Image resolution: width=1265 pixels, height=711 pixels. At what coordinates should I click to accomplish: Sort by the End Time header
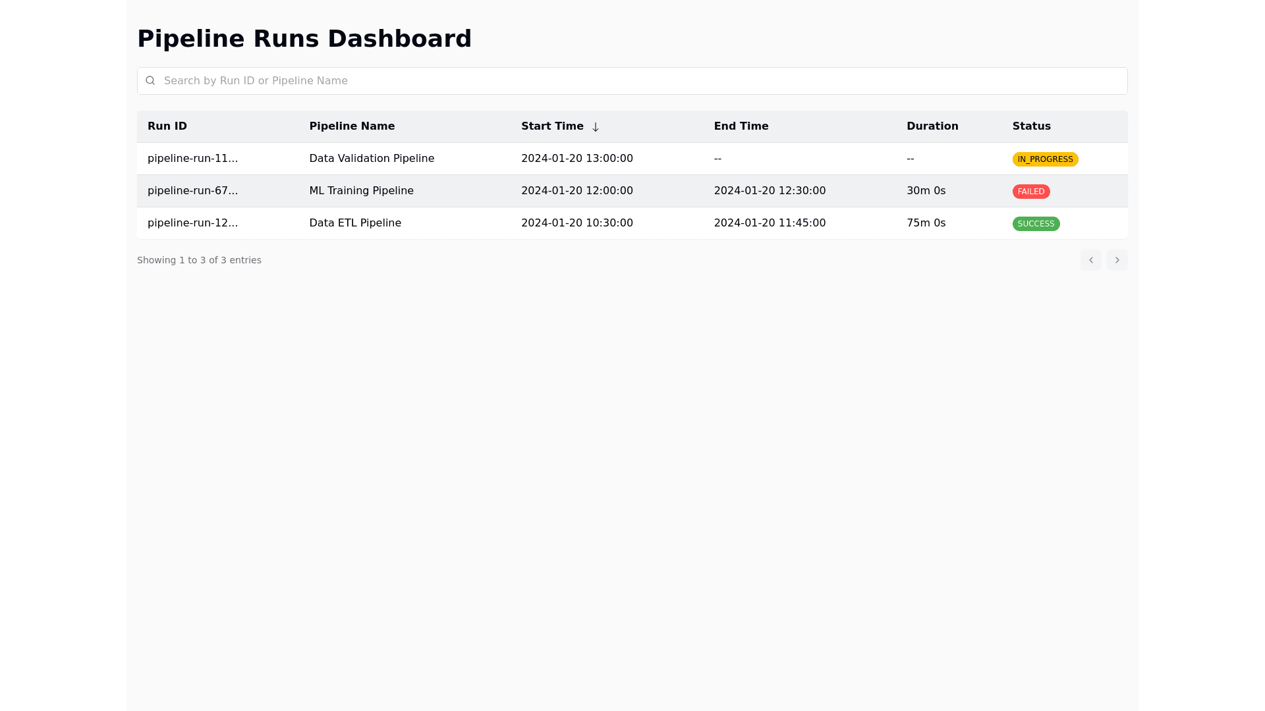[741, 126]
